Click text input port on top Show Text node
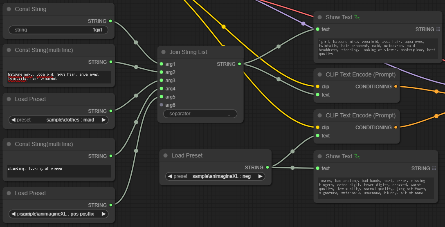This screenshot has height=227, width=445. point(317,29)
